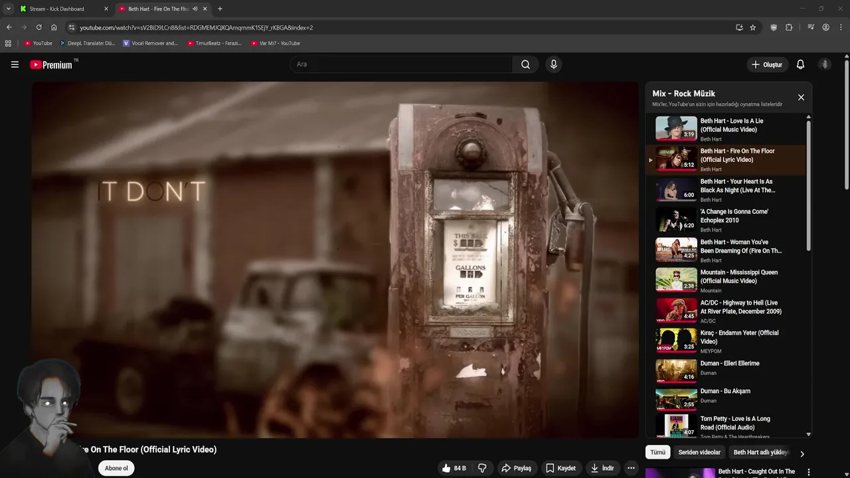Open the notifications bell

tap(800, 64)
